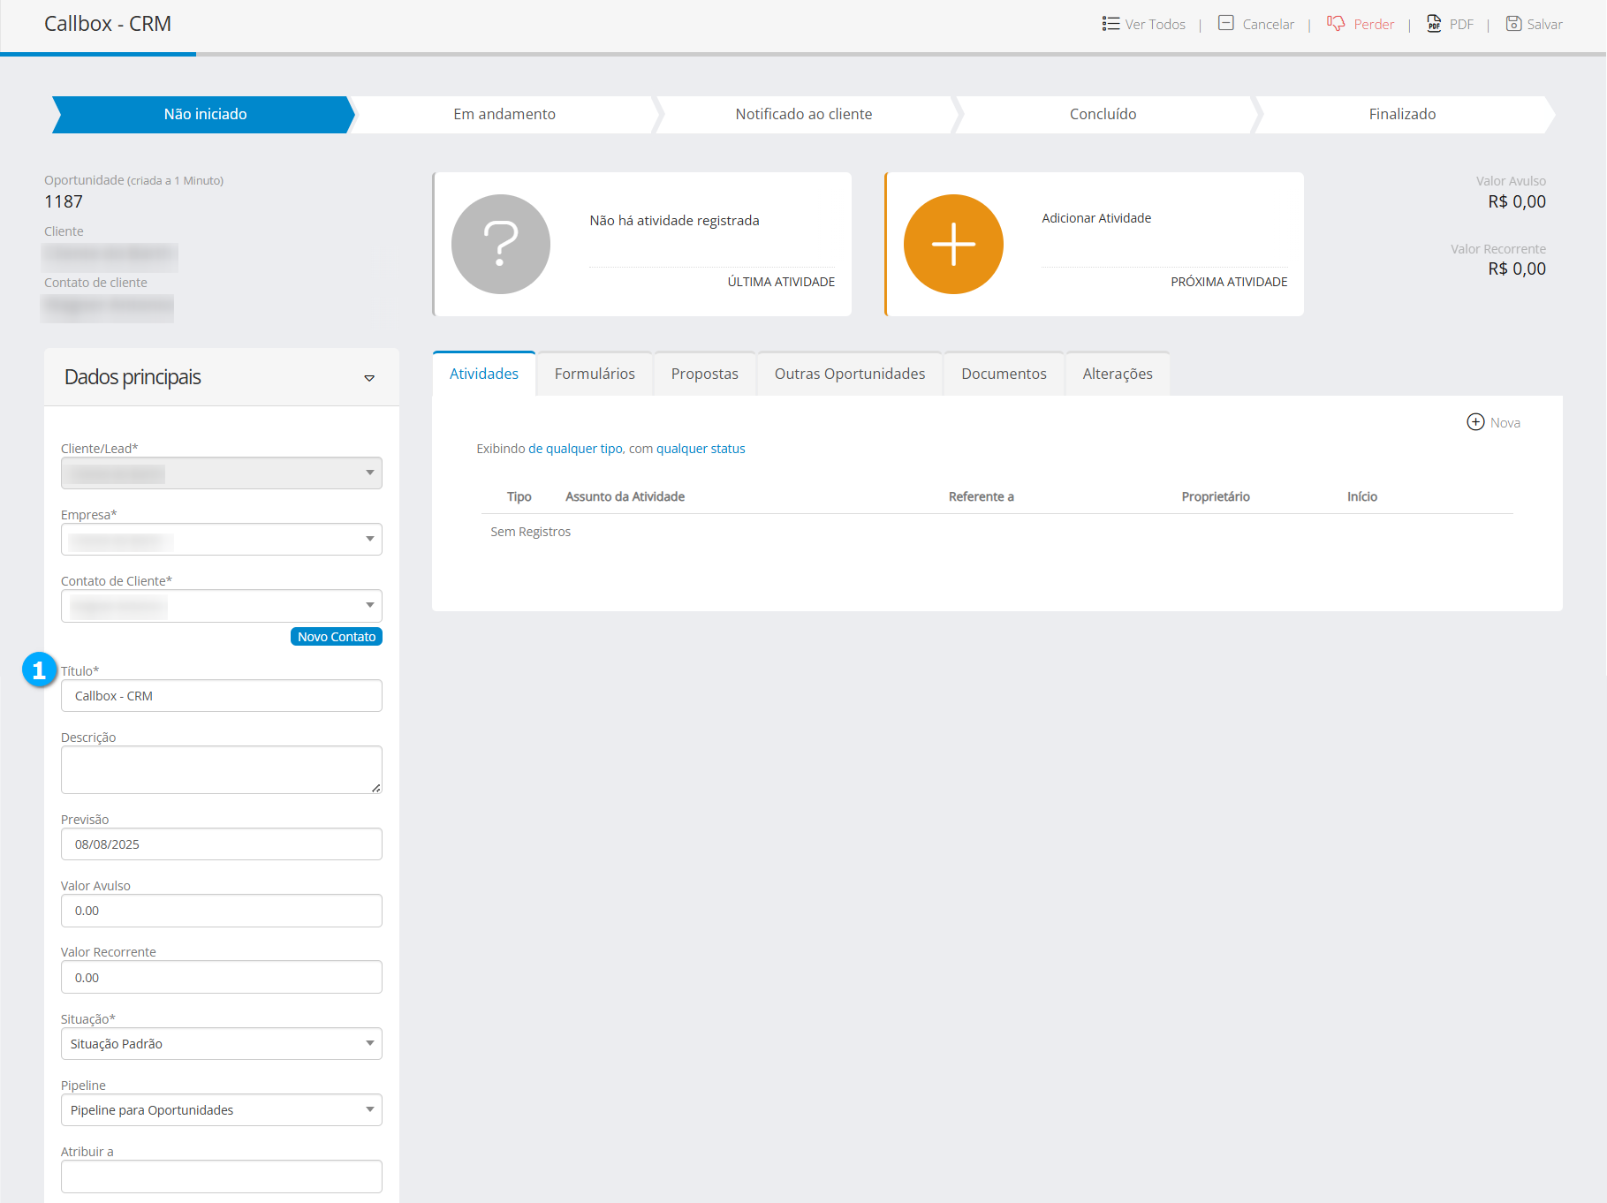Click the Nova plus circle icon
Screen dimensions: 1607x1203
(x=1475, y=422)
